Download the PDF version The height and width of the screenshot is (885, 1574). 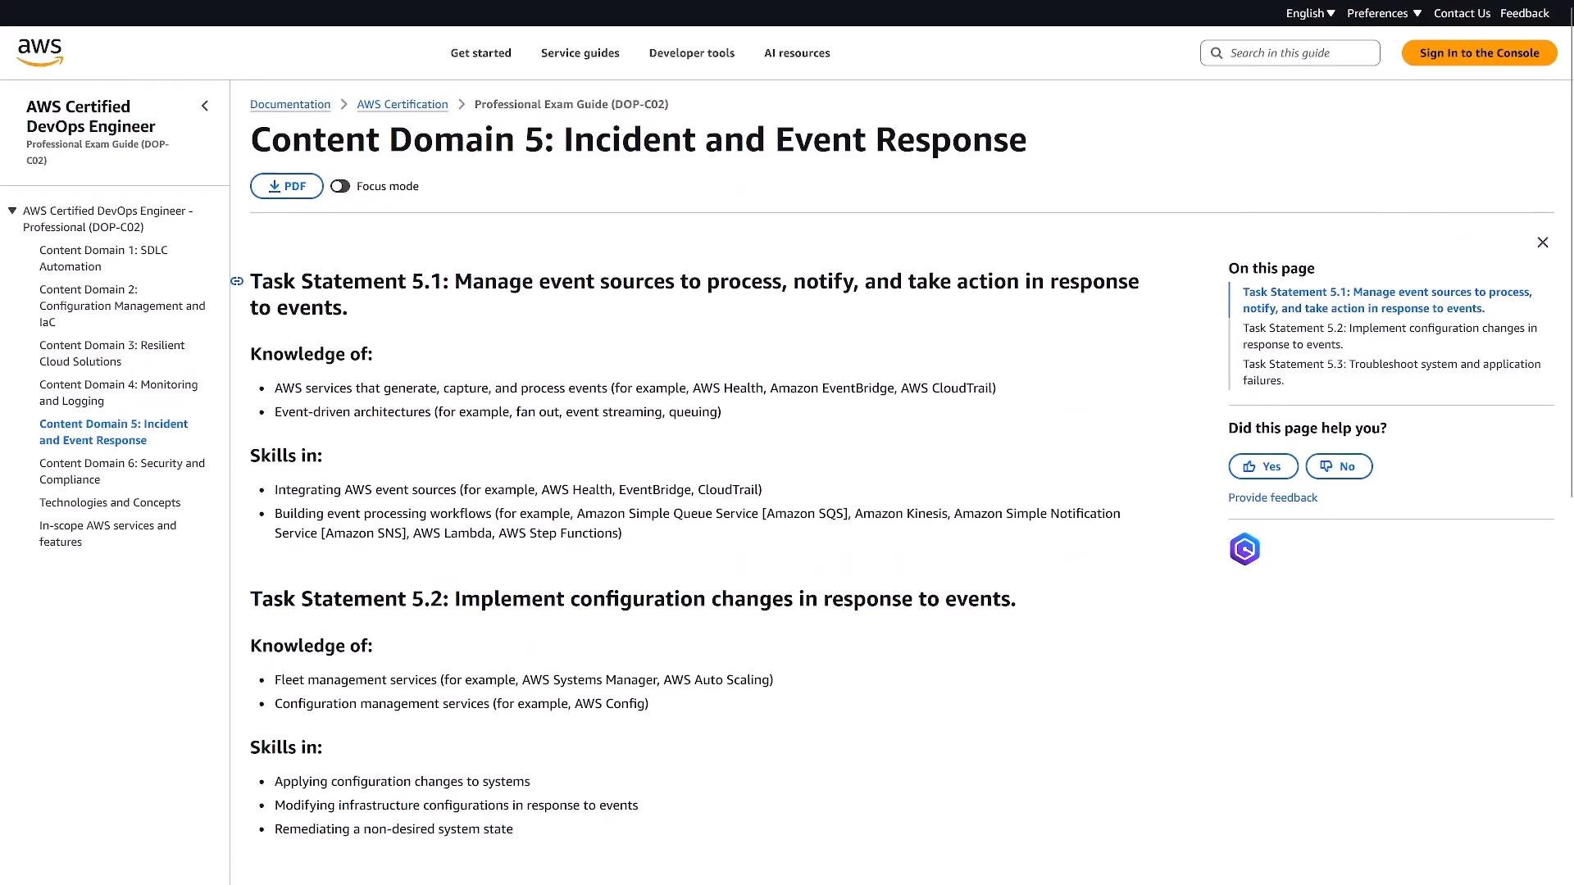287,186
